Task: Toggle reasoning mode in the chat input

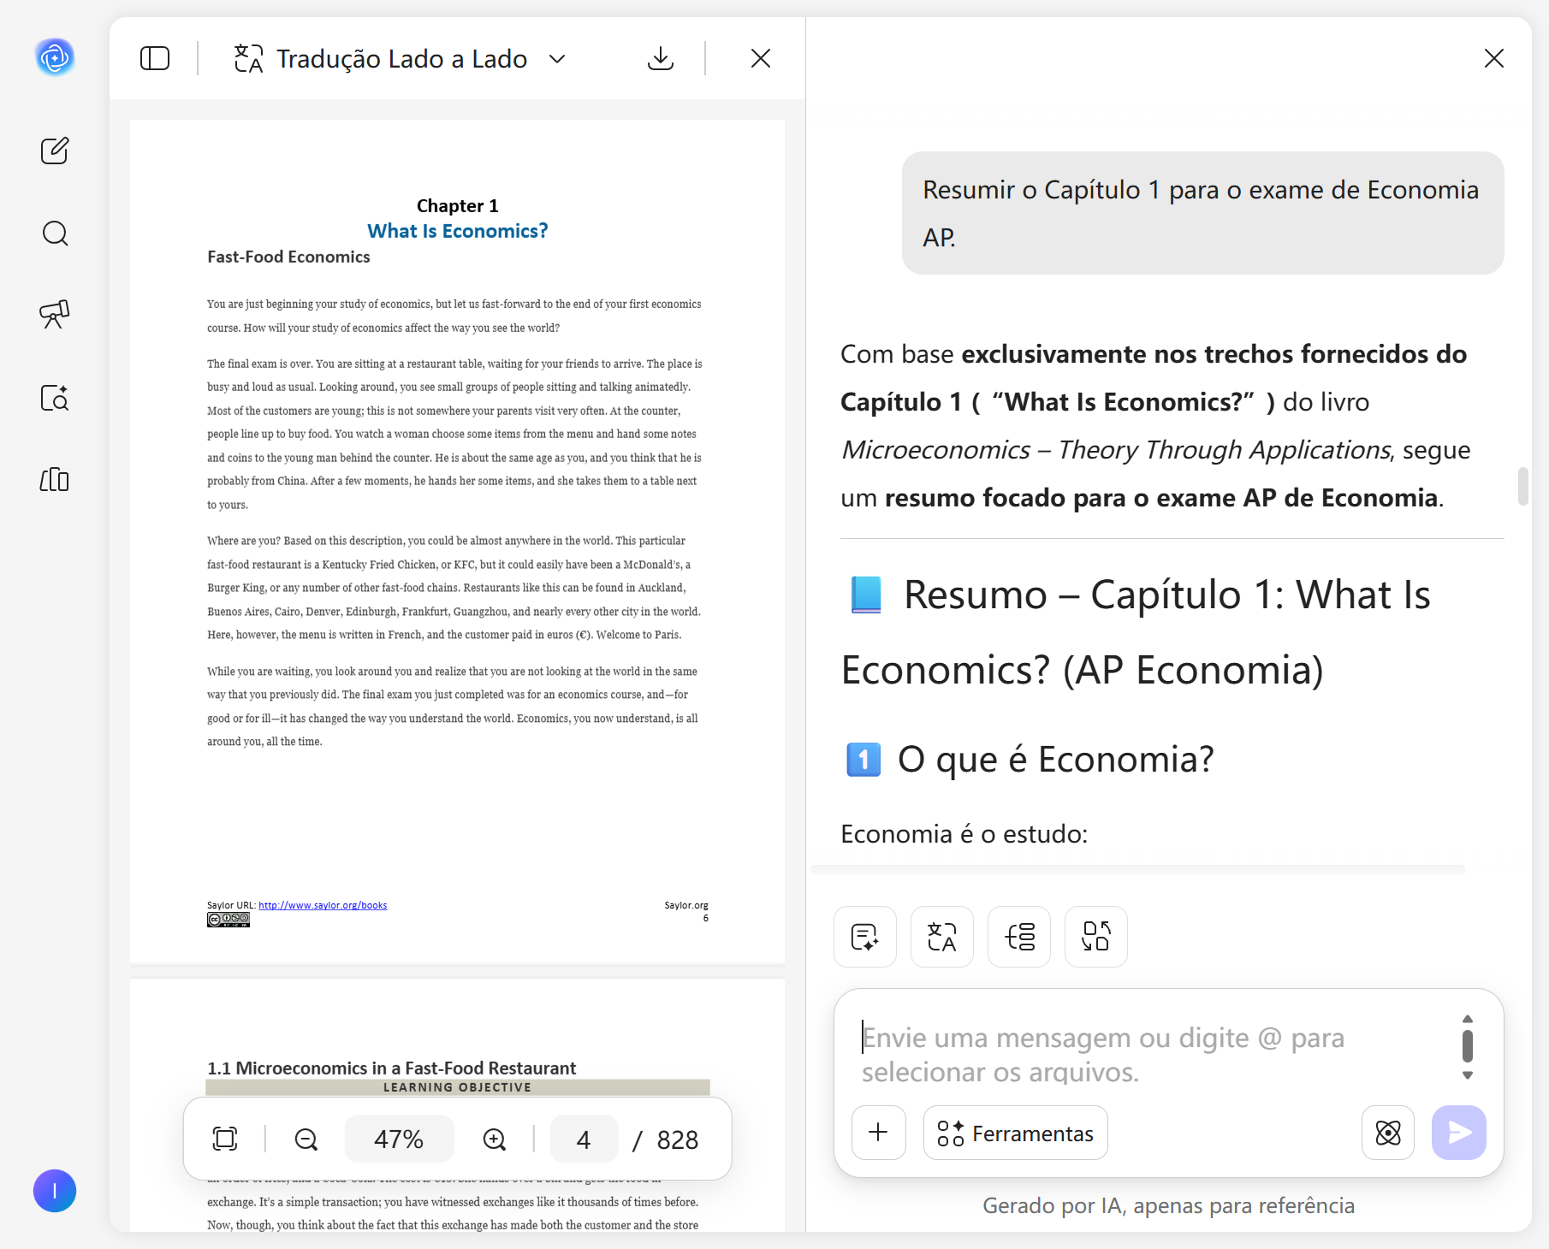Action: click(1387, 1133)
